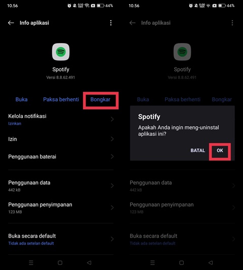
Task: Tap Buka to open Spotify
Action: (x=21, y=99)
